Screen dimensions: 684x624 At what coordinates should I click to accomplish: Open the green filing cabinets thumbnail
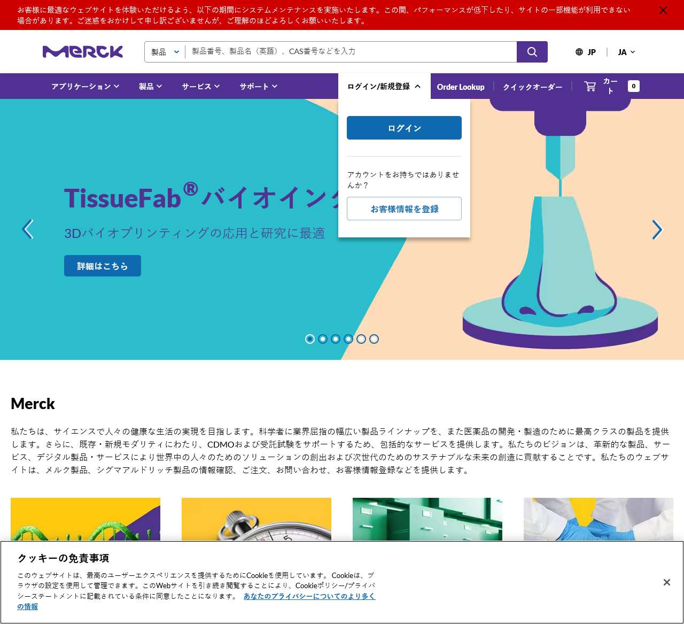click(x=428, y=519)
